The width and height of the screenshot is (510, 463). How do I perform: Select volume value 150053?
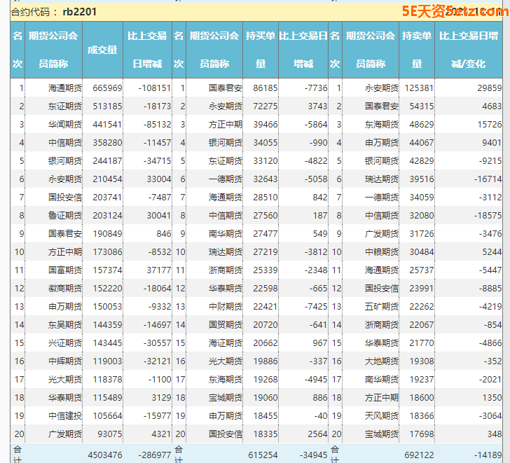point(107,306)
